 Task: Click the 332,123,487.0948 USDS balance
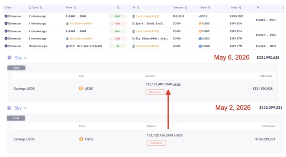(163, 84)
